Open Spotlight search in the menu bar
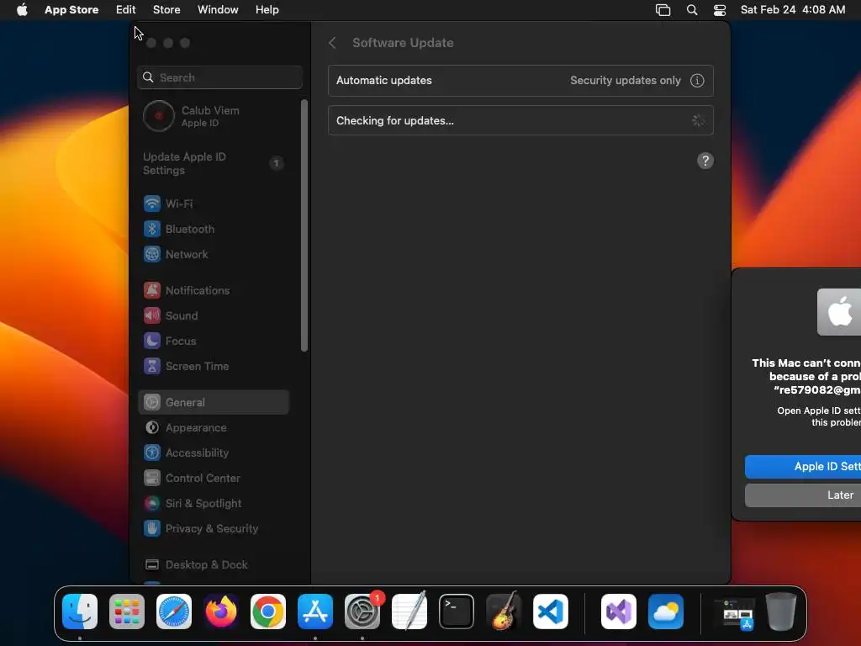Screen dimensions: 861x646 pyautogui.click(x=692, y=10)
